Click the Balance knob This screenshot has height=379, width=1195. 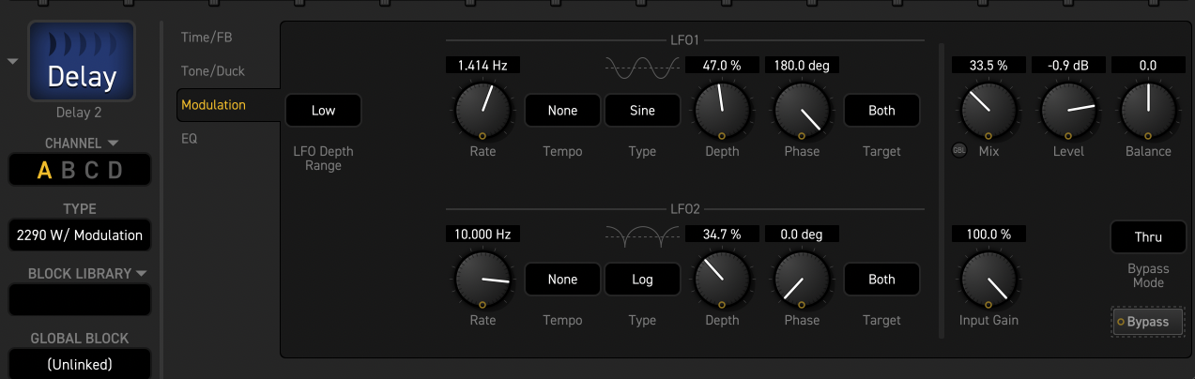click(1147, 110)
